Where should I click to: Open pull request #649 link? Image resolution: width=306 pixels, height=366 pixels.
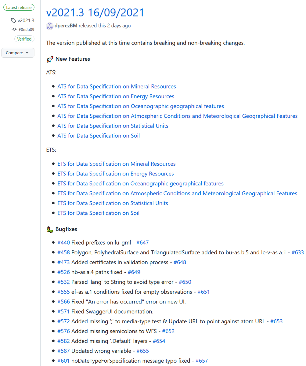(134, 272)
